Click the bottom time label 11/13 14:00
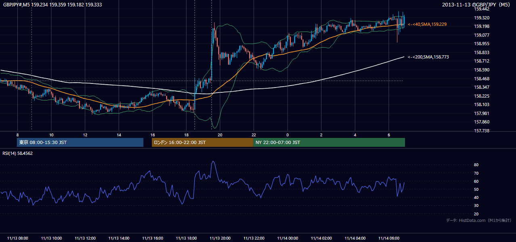 119,238
